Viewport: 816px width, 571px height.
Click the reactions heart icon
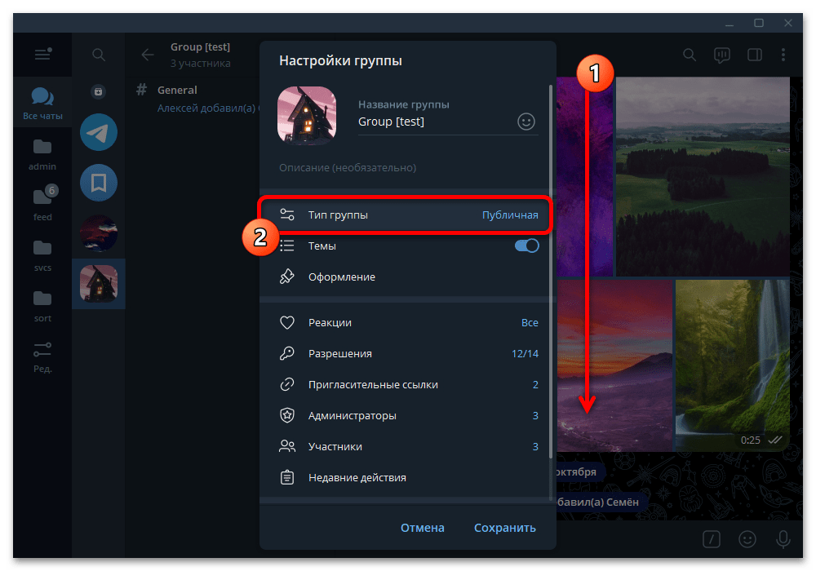pos(286,322)
